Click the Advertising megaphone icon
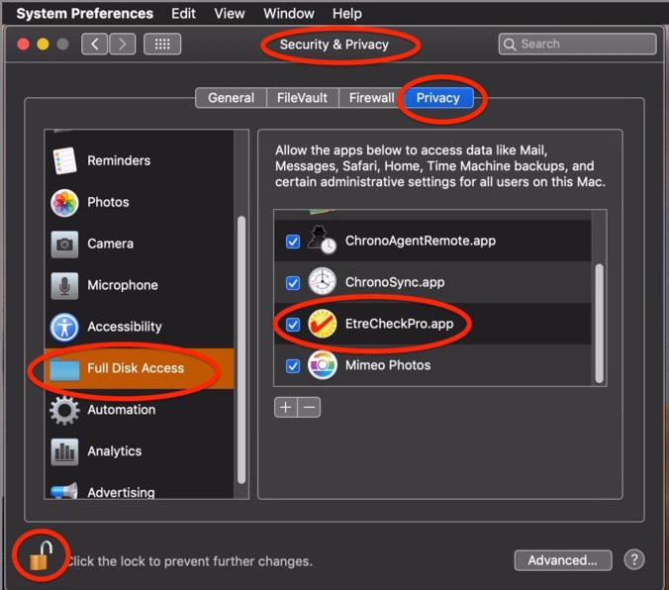 (64, 491)
